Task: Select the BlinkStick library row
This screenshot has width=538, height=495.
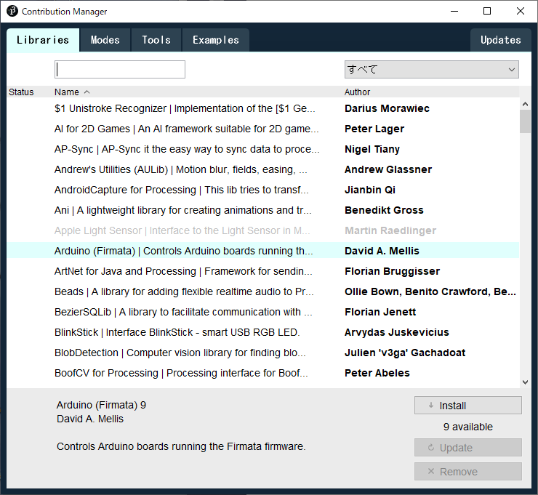Action: coord(263,332)
